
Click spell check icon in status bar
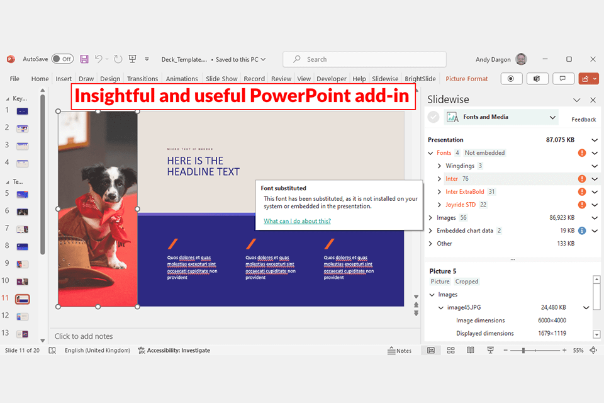[52, 351]
